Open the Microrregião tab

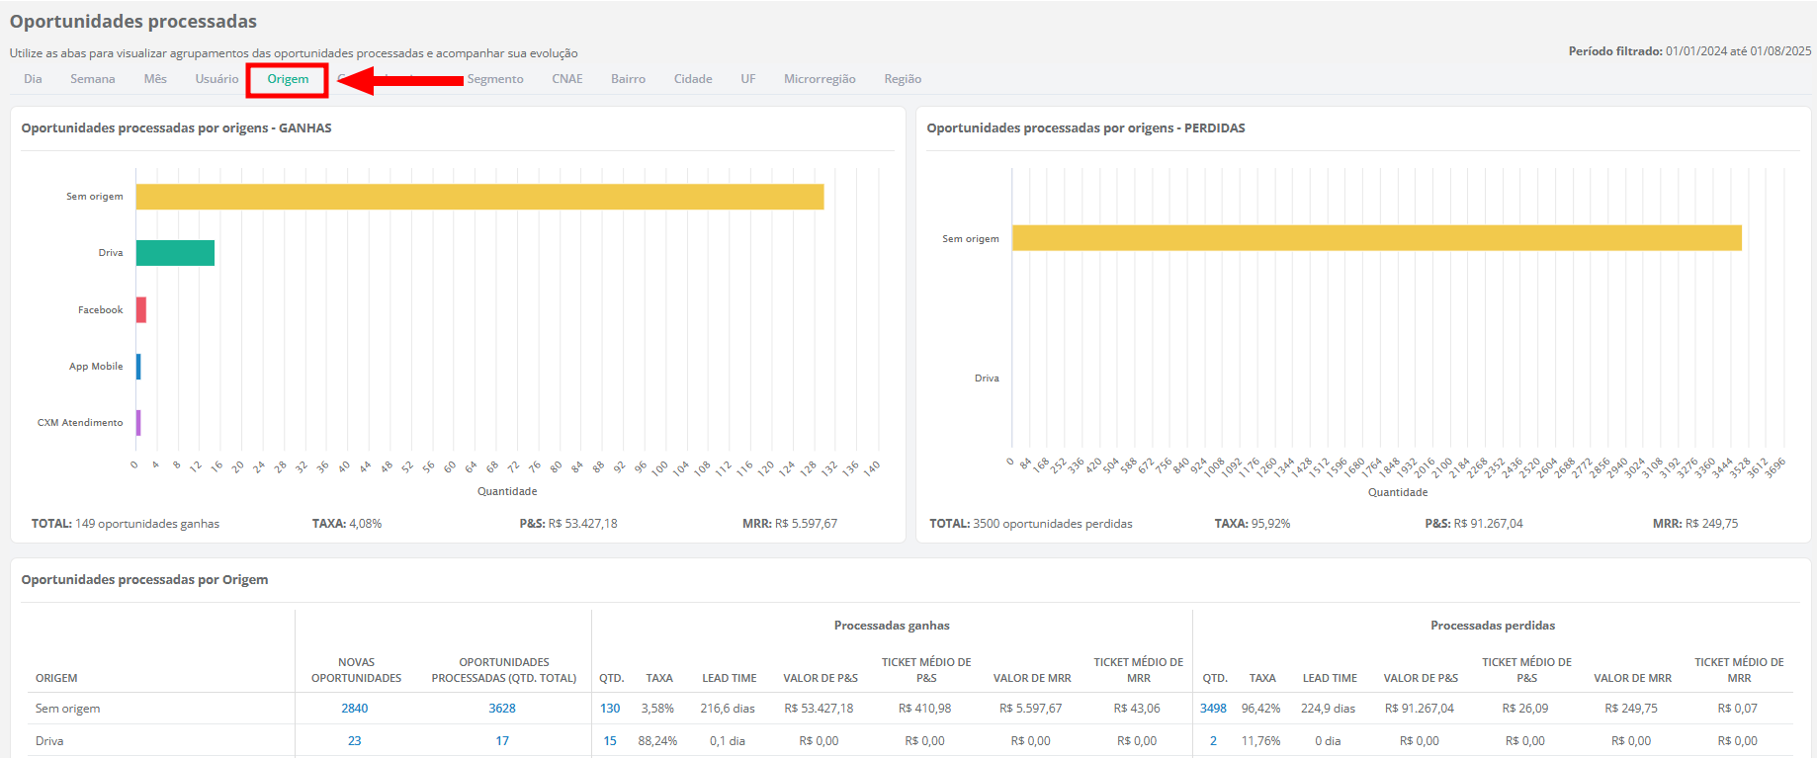[x=820, y=79]
